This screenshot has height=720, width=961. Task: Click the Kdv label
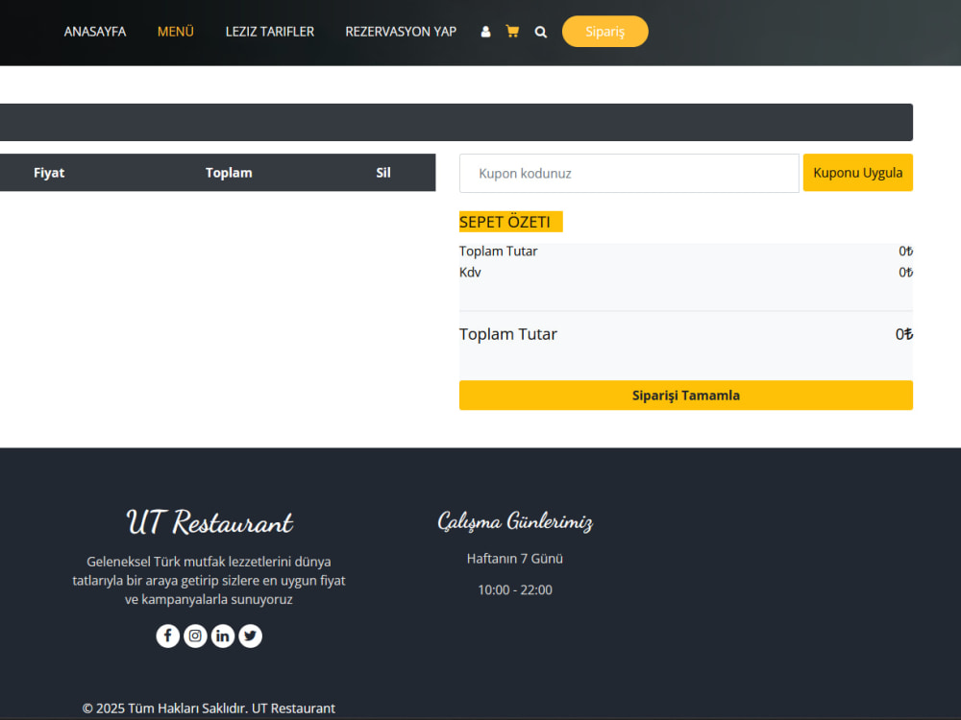pyautogui.click(x=470, y=273)
